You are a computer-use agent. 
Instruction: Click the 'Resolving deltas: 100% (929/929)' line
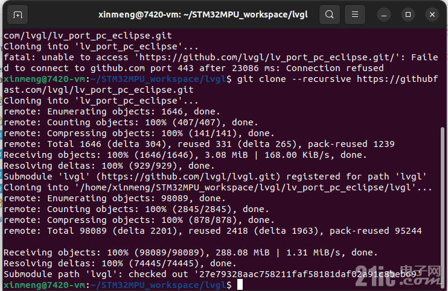pyautogui.click(x=109, y=166)
